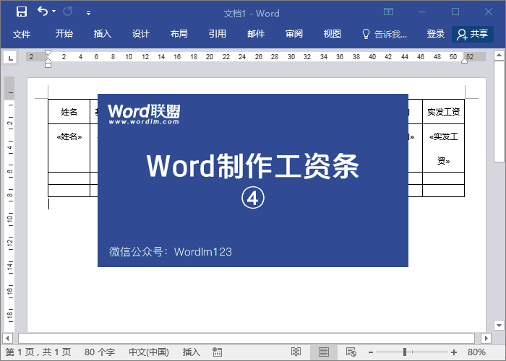Click the vertical scrollbar up arrow

499,56
